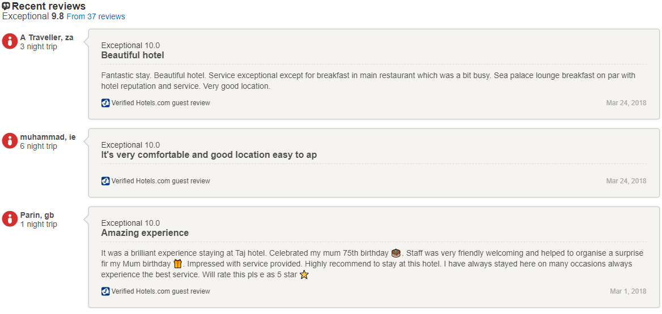Image resolution: width=662 pixels, height=314 pixels.
Task: Click the star emoji ending Parin's review
Action: point(304,275)
